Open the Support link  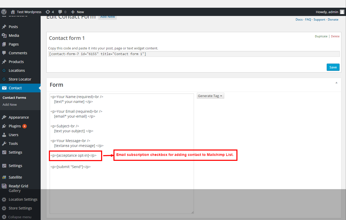click(320, 20)
